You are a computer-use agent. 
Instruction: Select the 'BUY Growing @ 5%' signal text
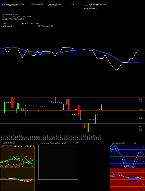coord(46,26)
